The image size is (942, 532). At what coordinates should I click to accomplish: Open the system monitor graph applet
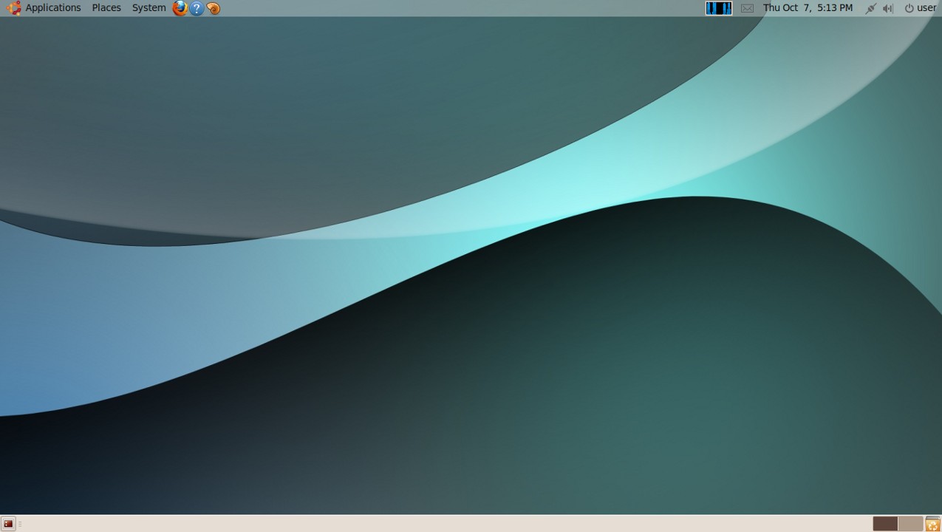[719, 8]
